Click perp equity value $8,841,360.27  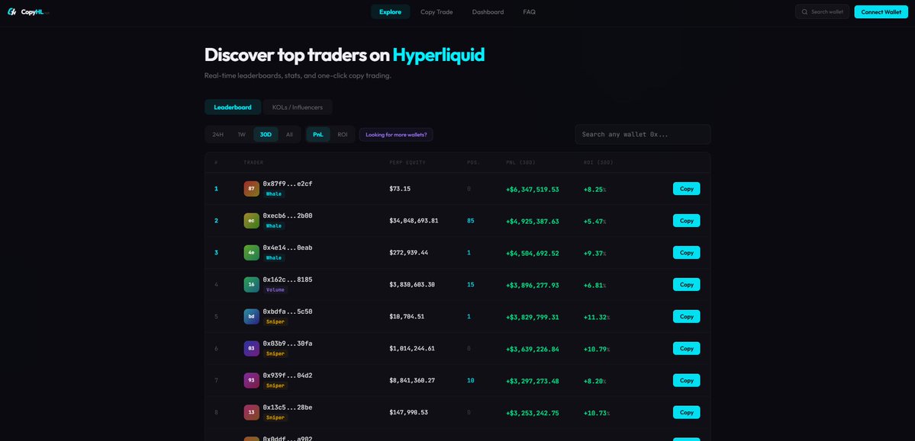coord(412,380)
